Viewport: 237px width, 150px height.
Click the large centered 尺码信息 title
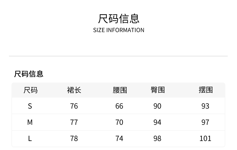coord(118,18)
